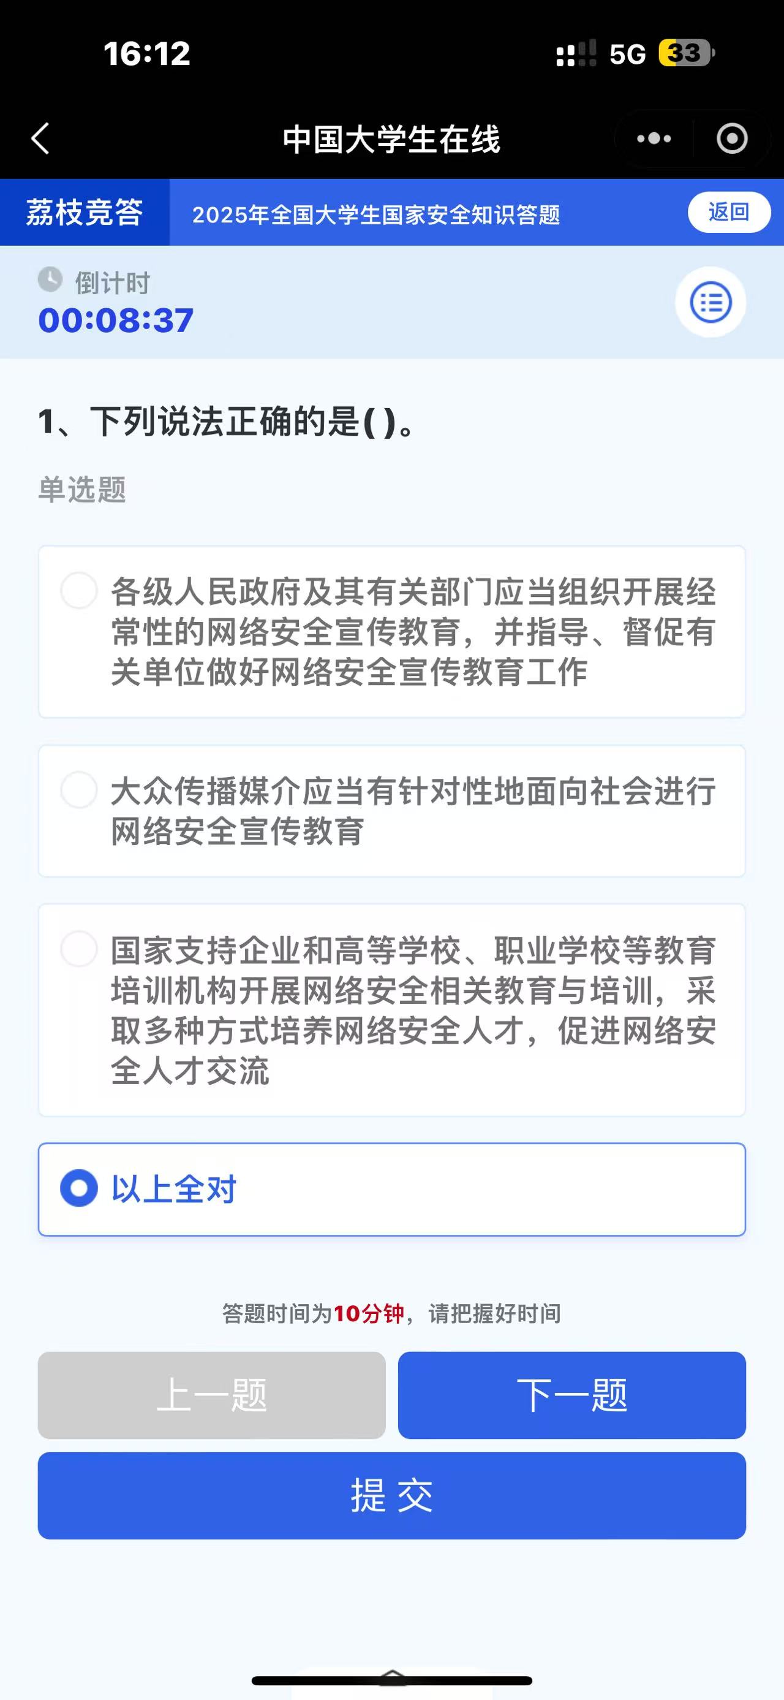The image size is (784, 1700).
Task: Submit answers with 提交 button
Action: (x=391, y=1495)
